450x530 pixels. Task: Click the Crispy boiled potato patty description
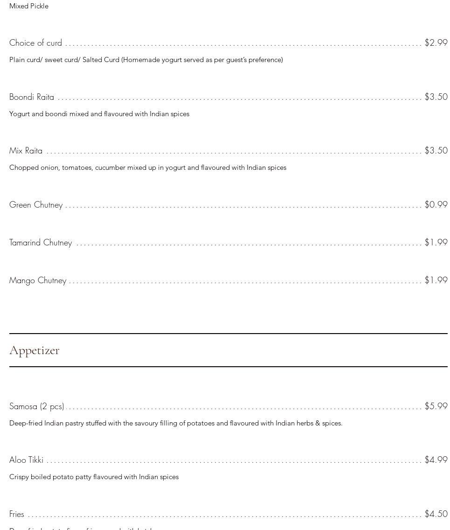[94, 477]
